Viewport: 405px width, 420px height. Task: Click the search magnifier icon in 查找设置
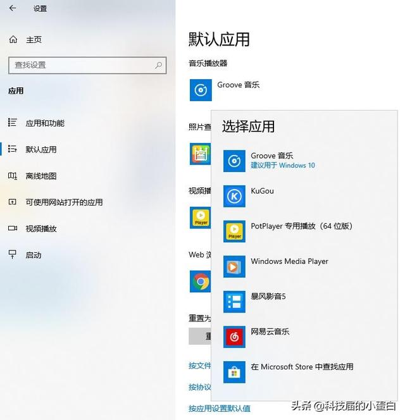coord(158,65)
